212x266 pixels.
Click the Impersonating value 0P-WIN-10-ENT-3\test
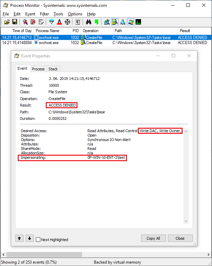click(106, 157)
